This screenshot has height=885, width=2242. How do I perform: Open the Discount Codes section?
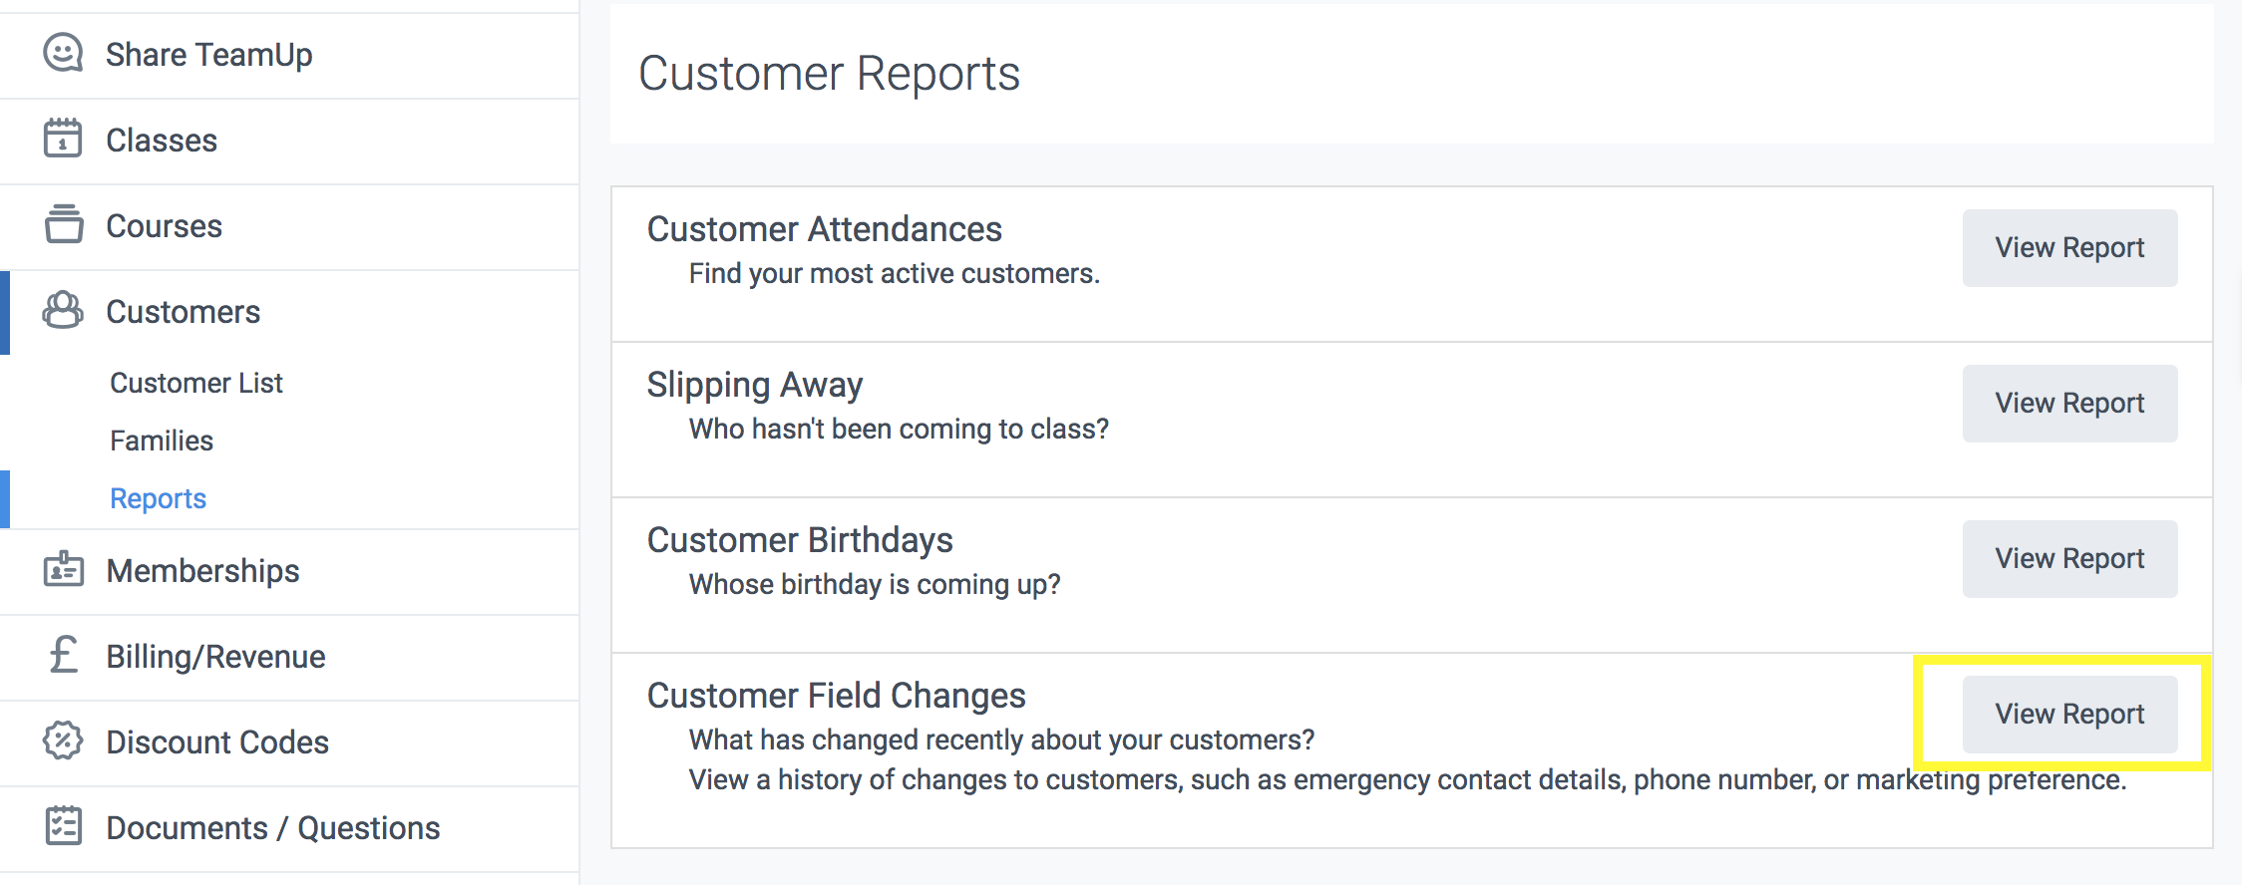tap(217, 742)
